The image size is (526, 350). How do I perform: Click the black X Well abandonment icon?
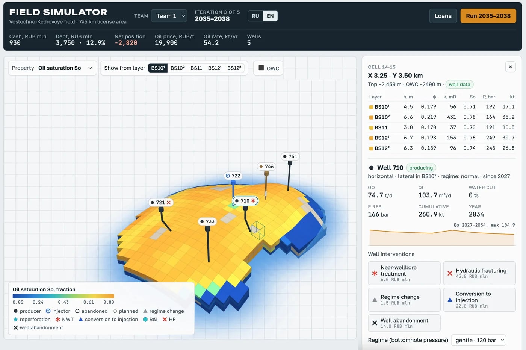[x=375, y=323]
